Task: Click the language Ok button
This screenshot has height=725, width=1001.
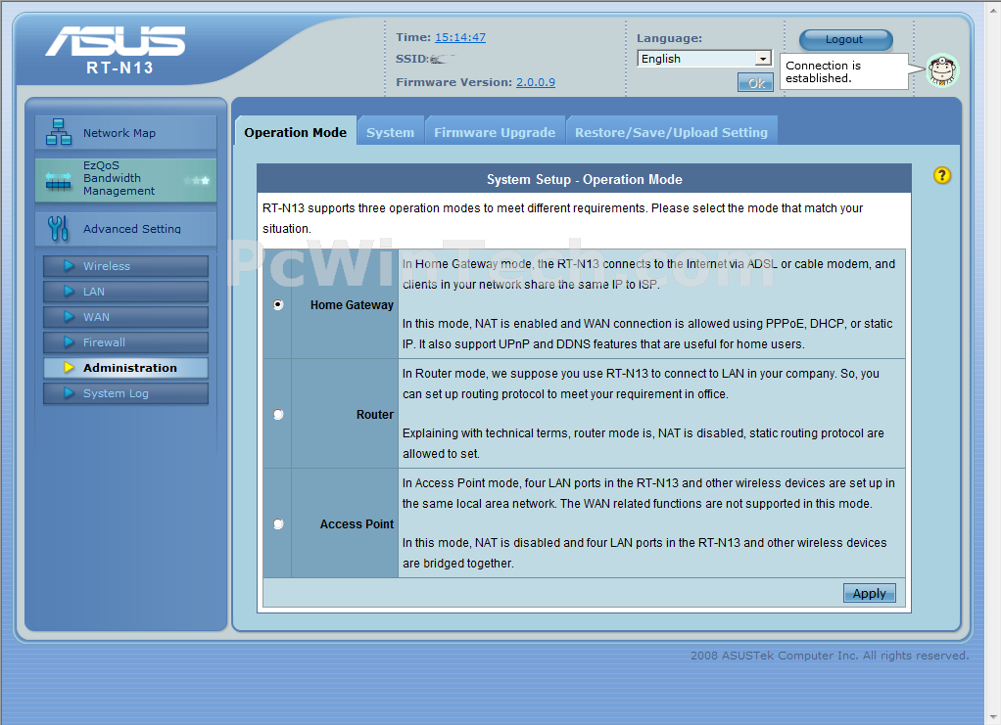Action: pos(755,82)
